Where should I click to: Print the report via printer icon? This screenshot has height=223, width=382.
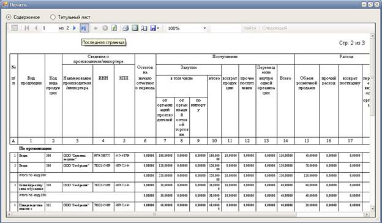tap(125, 28)
